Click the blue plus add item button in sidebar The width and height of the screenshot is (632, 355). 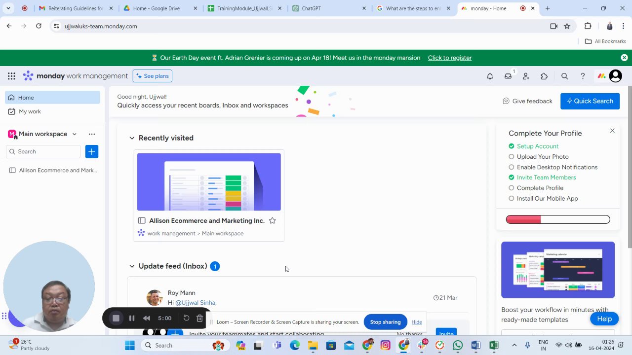(91, 151)
